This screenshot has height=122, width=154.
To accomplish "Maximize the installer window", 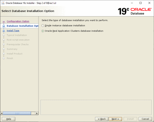I will pos(141,3).
